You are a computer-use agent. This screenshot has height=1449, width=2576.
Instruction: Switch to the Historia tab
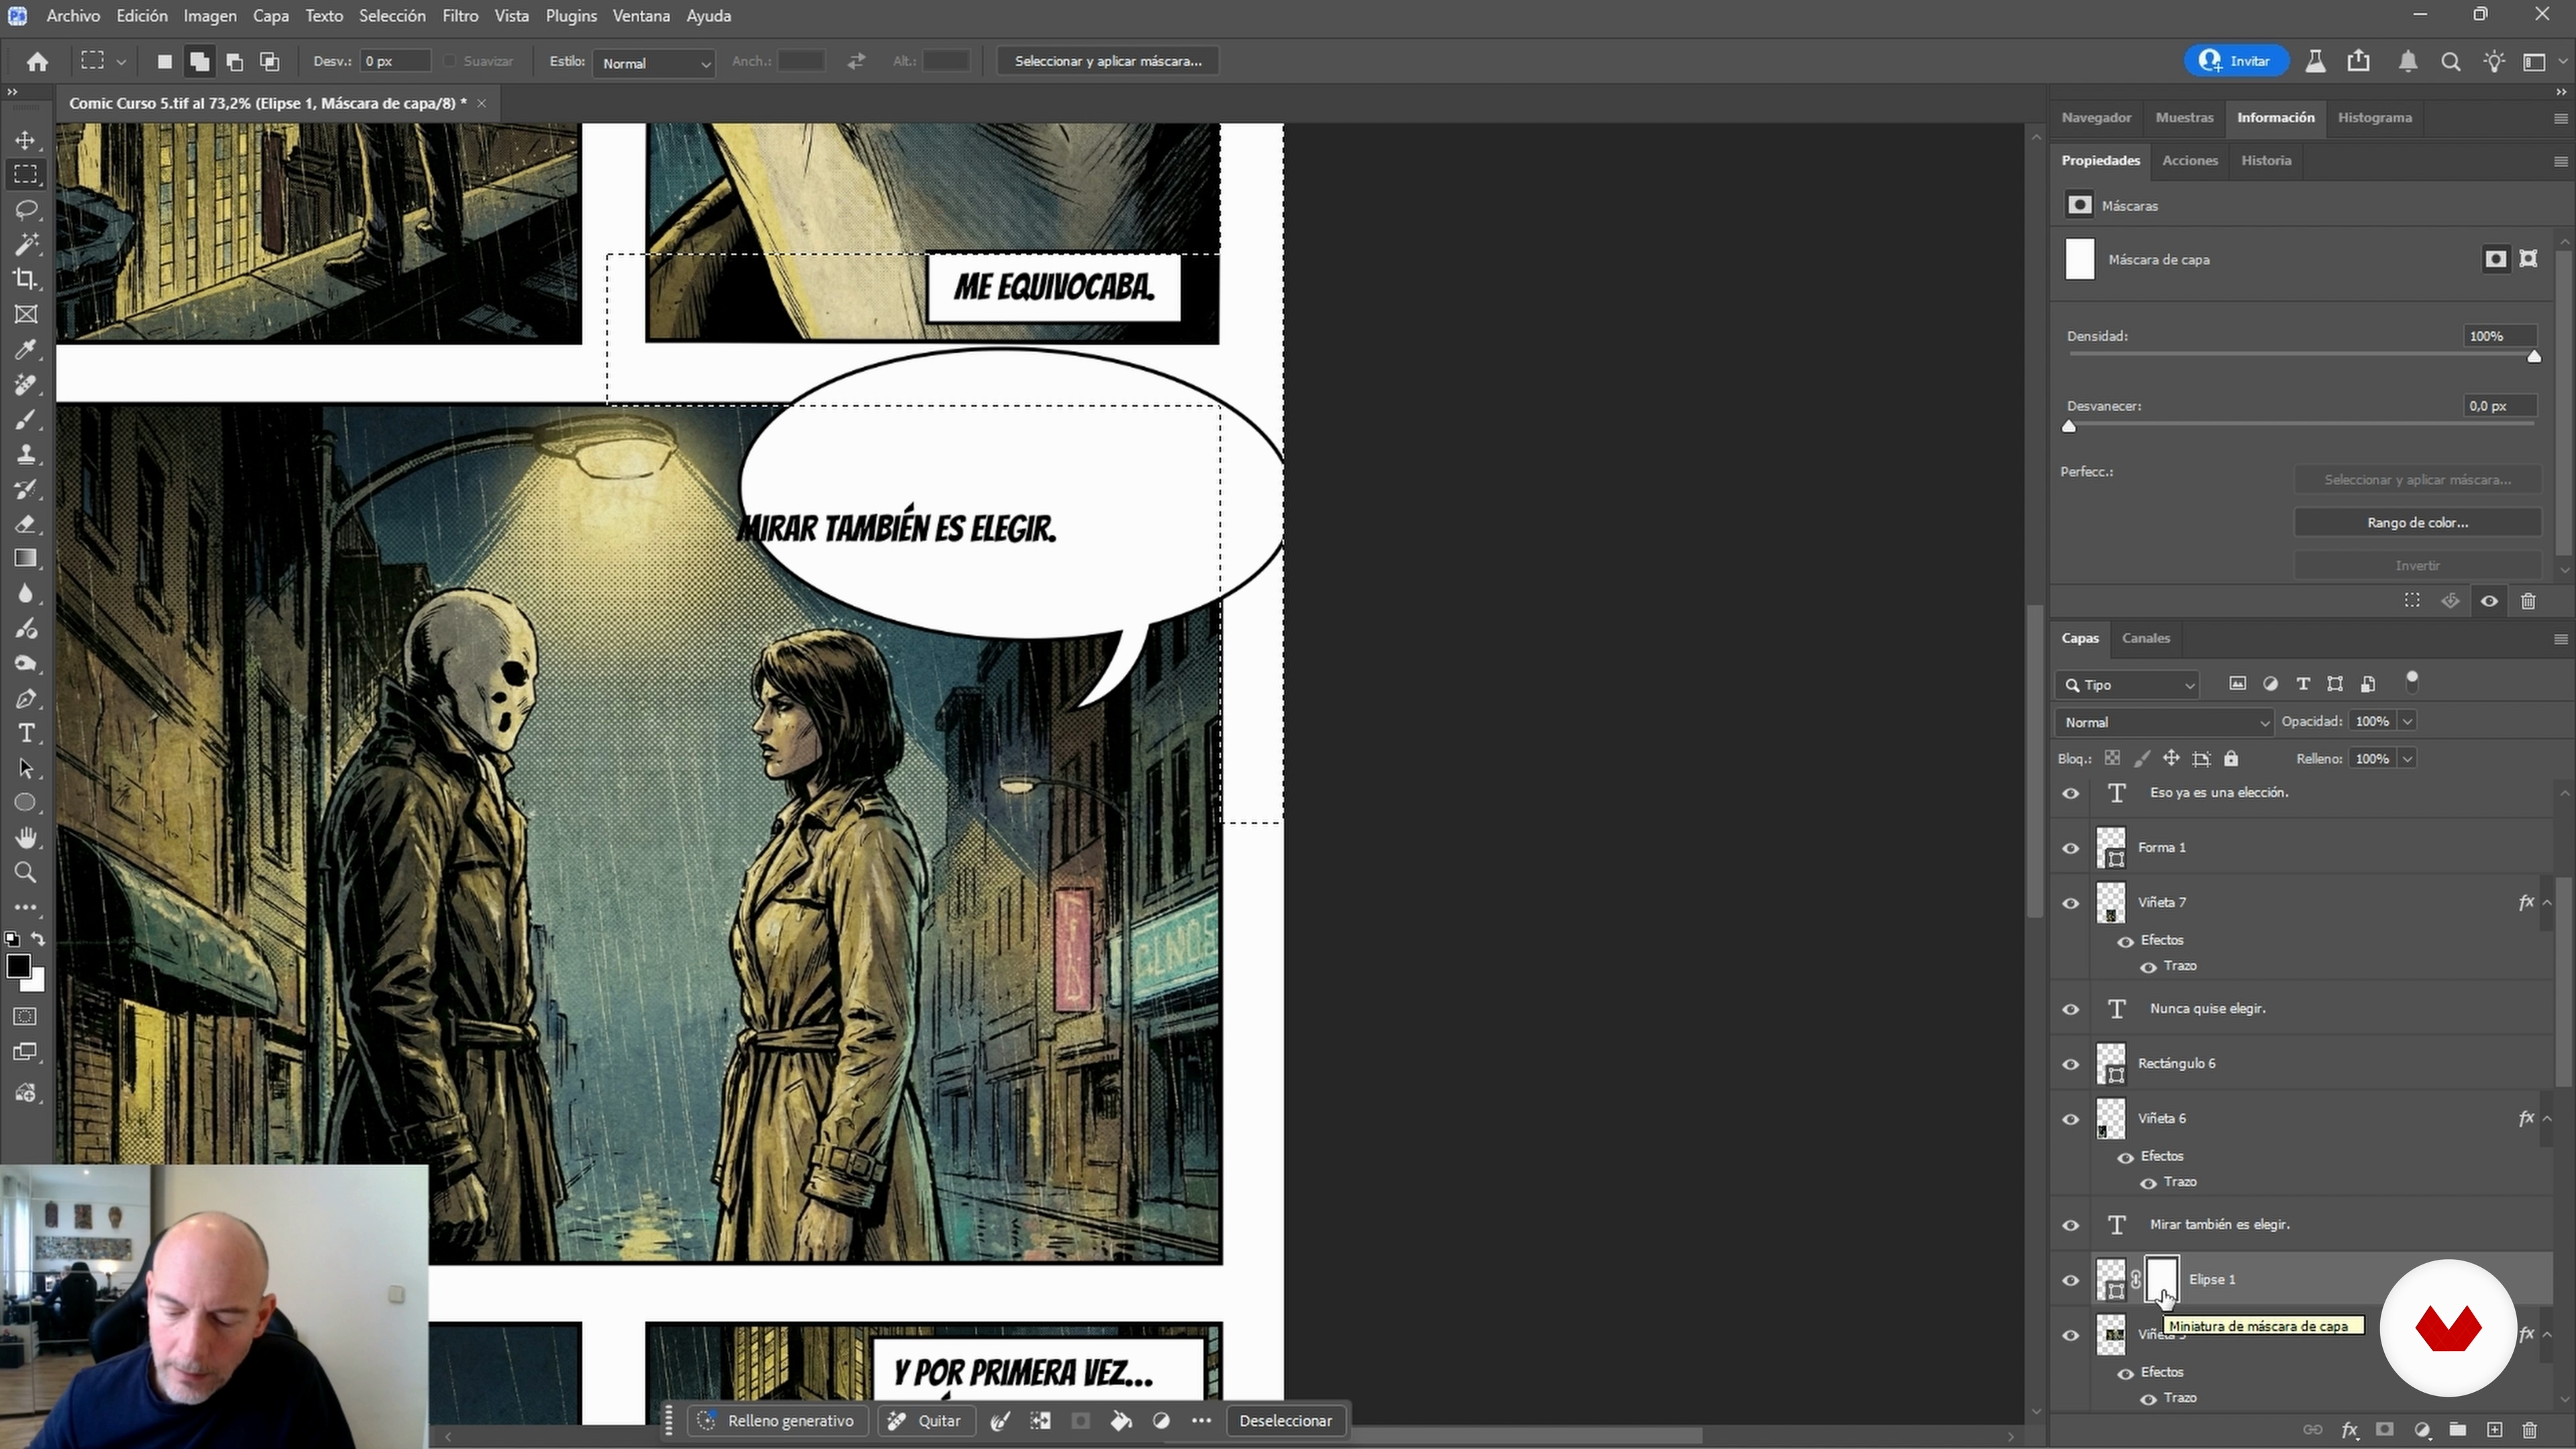tap(2266, 160)
